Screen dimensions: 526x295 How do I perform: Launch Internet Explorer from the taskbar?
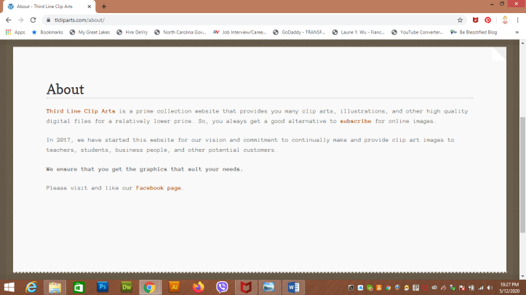[31, 287]
